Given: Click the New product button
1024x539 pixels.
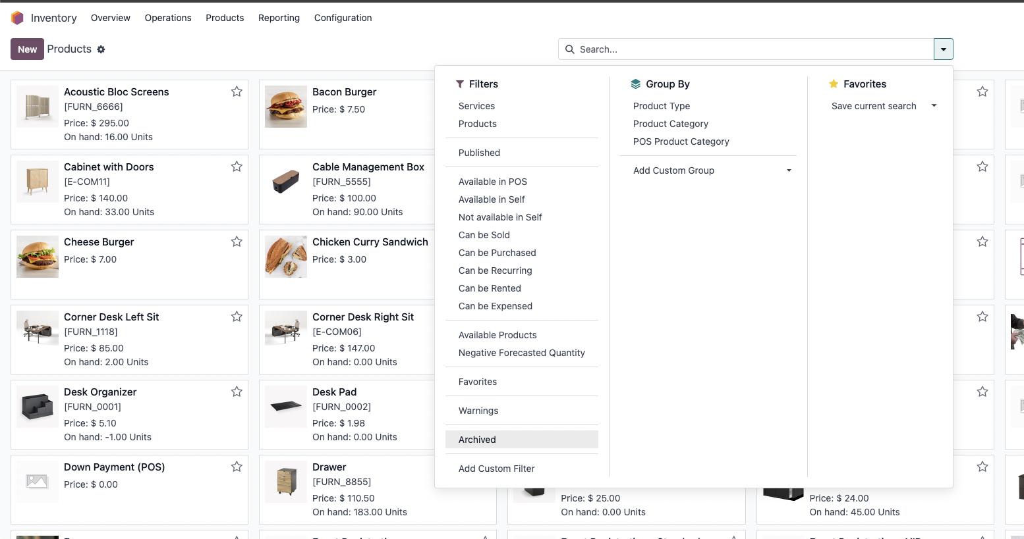Looking at the screenshot, I should (27, 49).
